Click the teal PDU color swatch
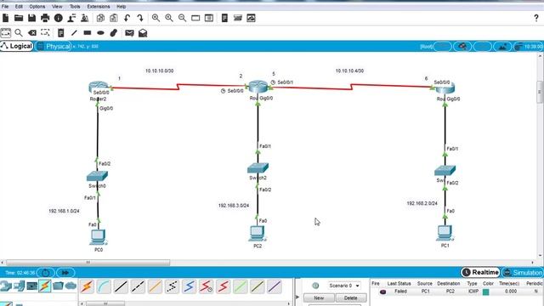Screen dimensions: 544x306 click(x=485, y=292)
